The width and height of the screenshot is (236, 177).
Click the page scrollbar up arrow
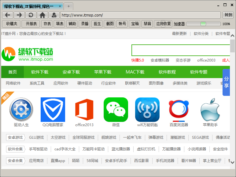[x=233, y=36]
